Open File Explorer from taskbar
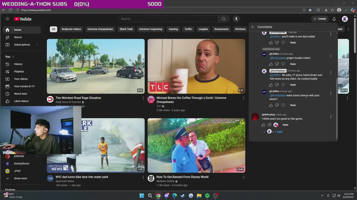The height and width of the screenshot is (200, 357). [x=199, y=196]
